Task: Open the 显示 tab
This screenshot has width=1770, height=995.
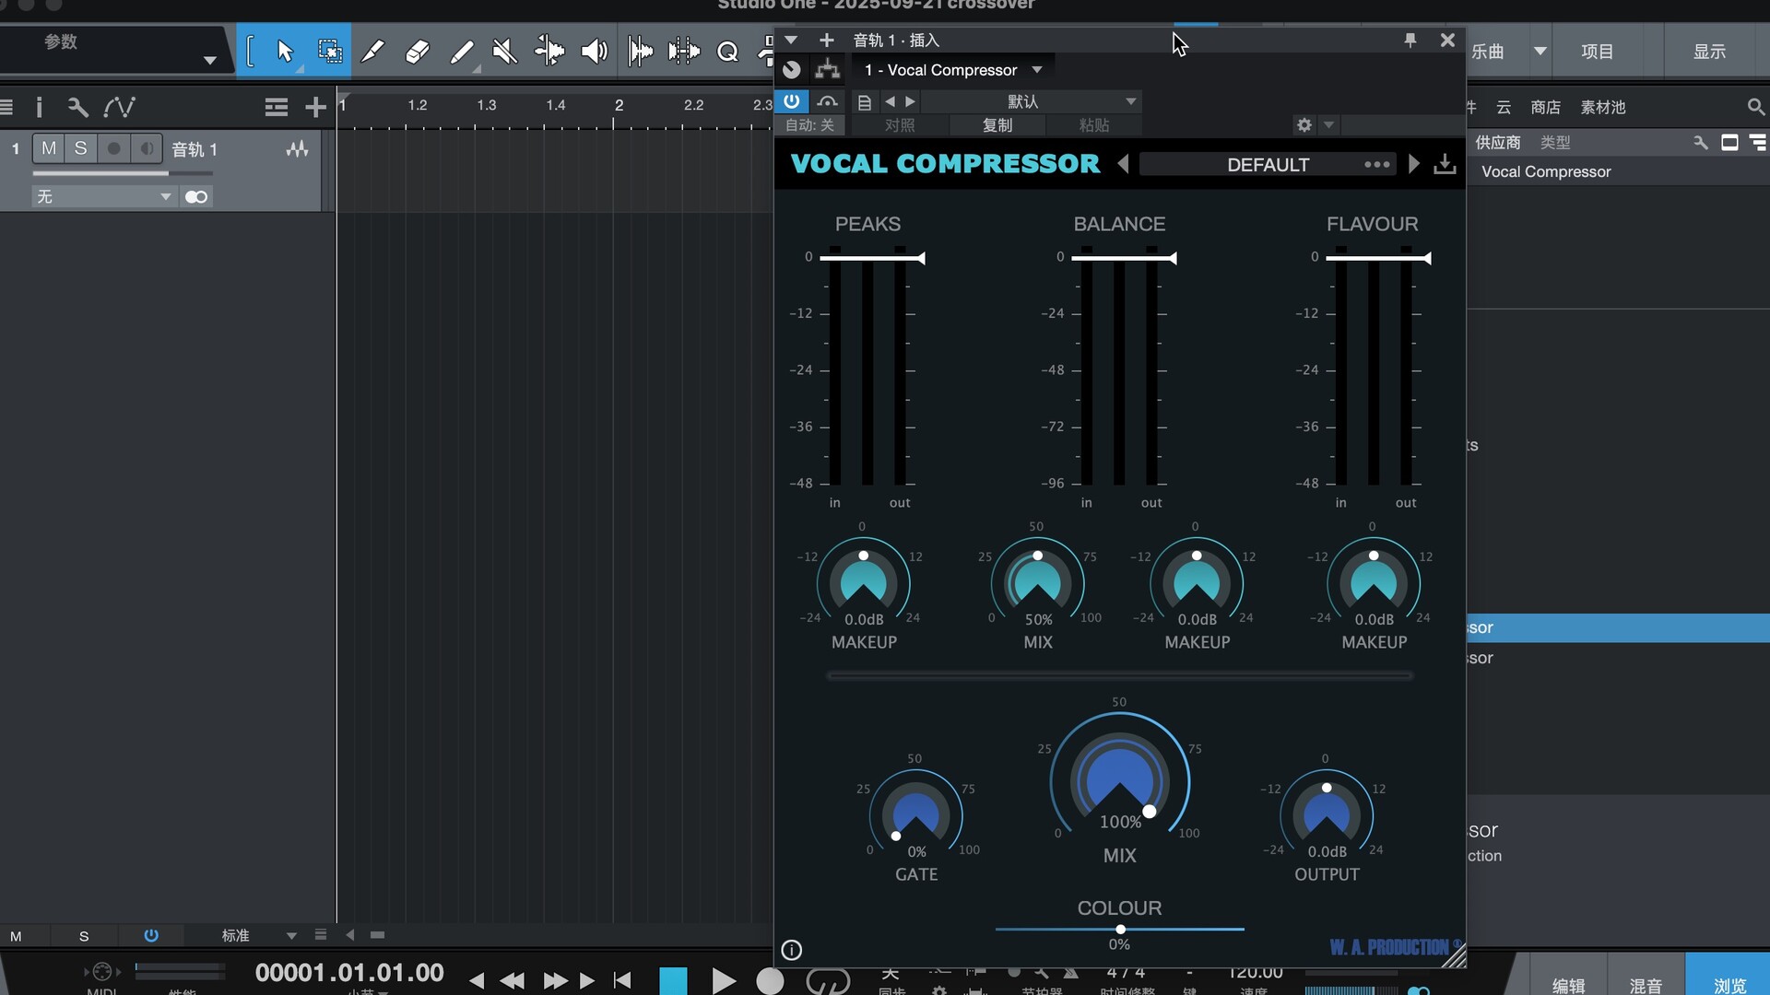Action: (x=1709, y=52)
